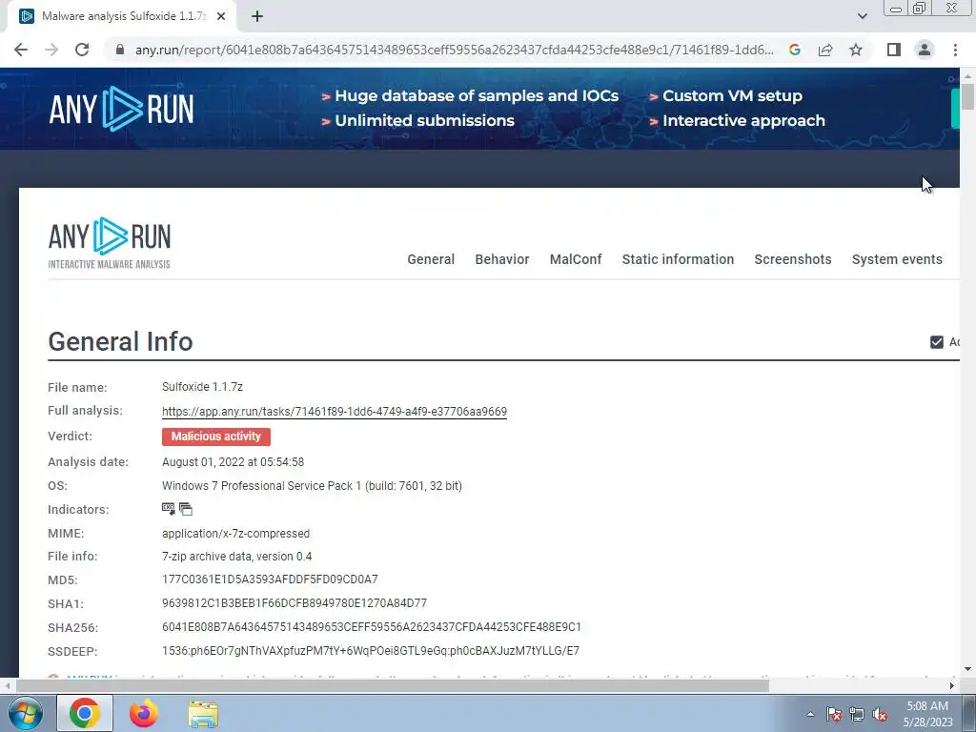This screenshot has height=732, width=976.
Task: Click the vertical scrollbar down arrow
Action: coord(967,669)
